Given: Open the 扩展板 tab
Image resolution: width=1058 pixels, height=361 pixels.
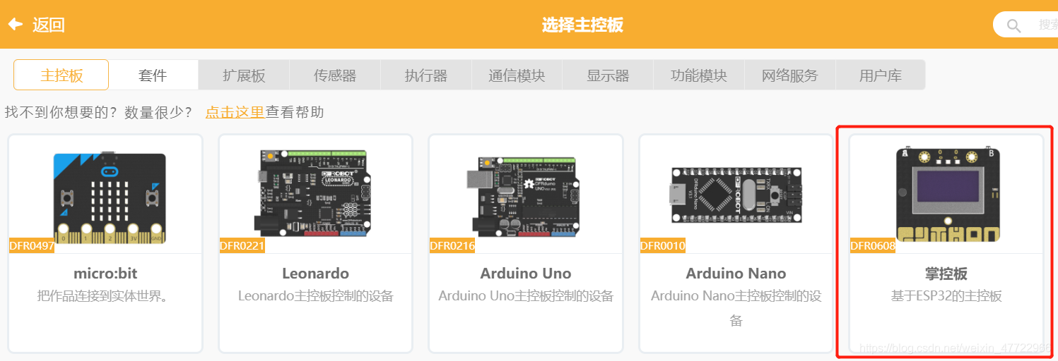Looking at the screenshot, I should [x=244, y=75].
